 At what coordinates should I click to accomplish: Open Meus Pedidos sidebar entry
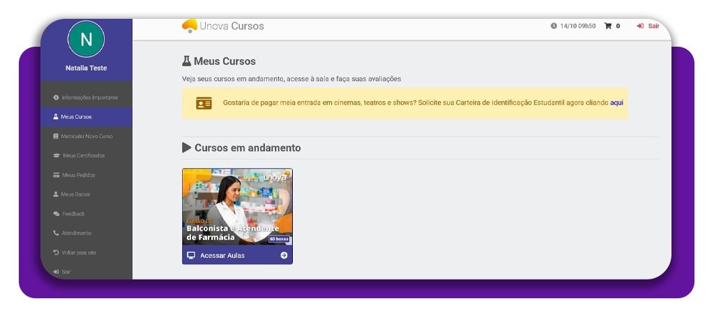86,175
